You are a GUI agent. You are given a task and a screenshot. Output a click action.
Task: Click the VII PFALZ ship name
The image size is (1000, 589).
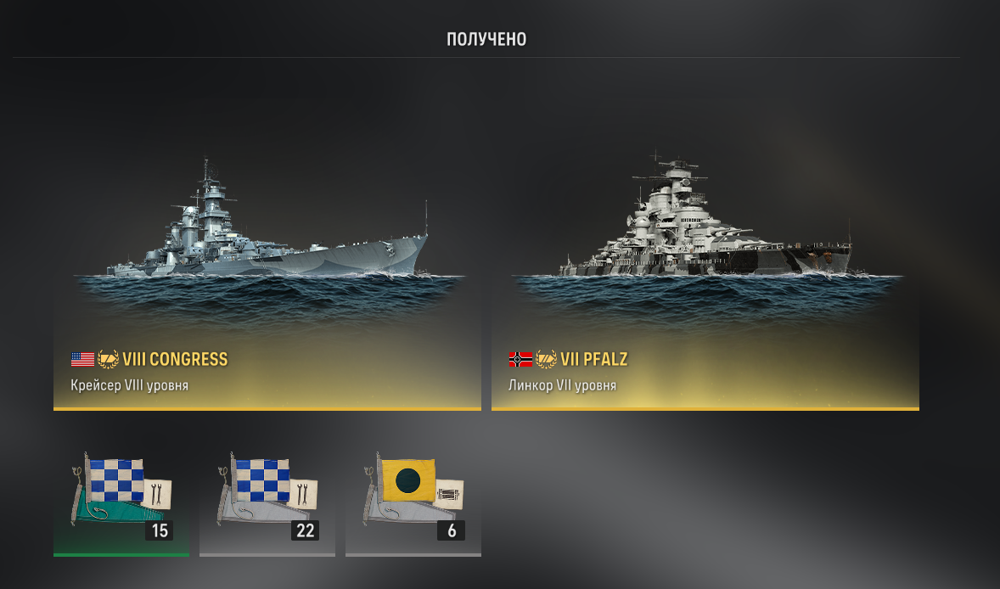pyautogui.click(x=593, y=360)
